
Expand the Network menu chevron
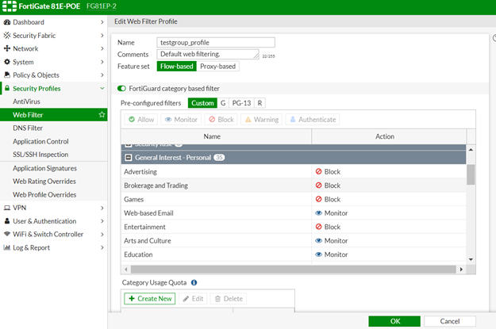[102, 48]
